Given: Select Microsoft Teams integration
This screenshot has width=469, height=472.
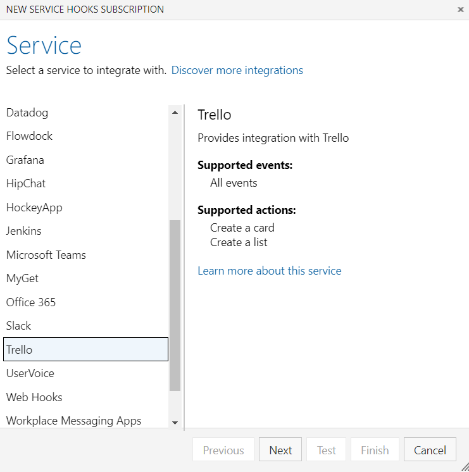Looking at the screenshot, I should pyautogui.click(x=46, y=255).
